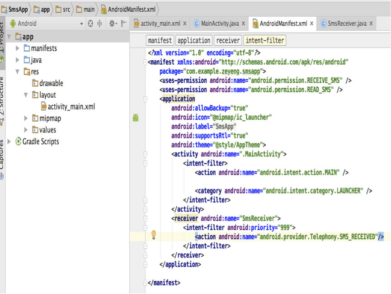The width and height of the screenshot is (391, 294).
Task: Fold the application tag in the gutter
Action: [145, 99]
